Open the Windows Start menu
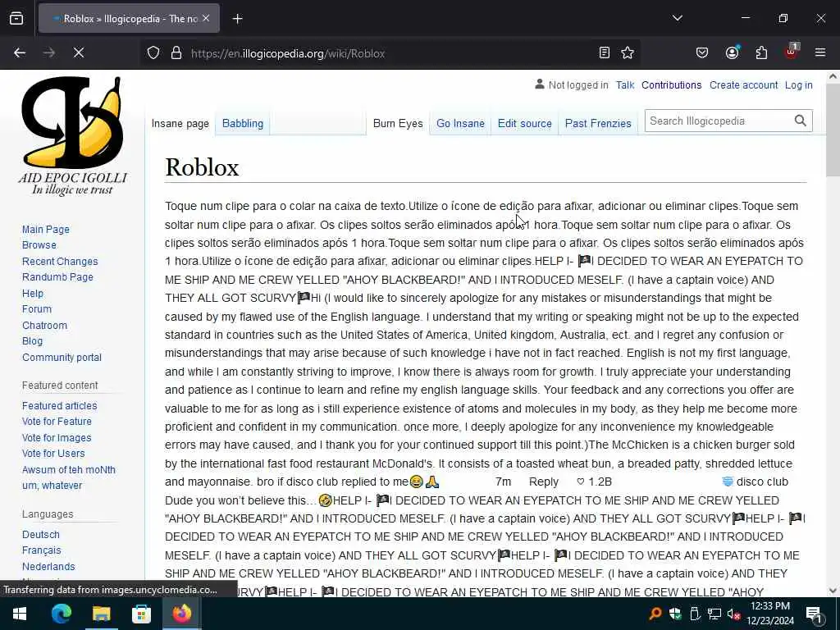Screen dimensions: 840x630 [20, 614]
